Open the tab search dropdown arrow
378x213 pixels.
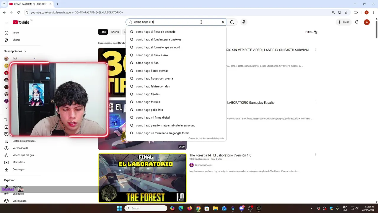[x=4, y=4]
